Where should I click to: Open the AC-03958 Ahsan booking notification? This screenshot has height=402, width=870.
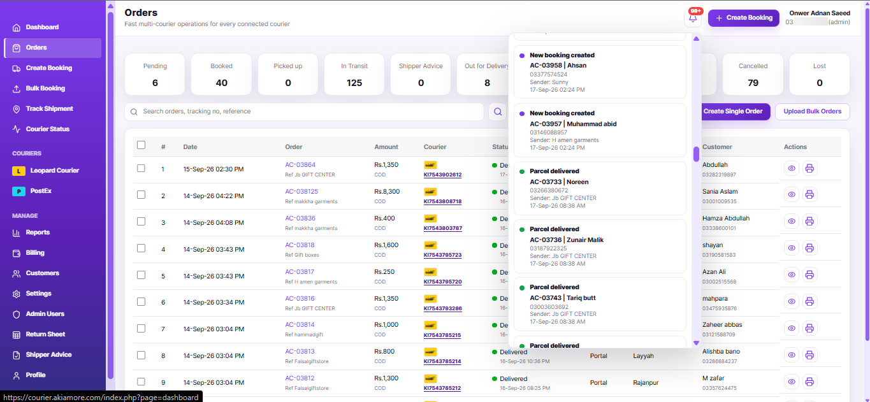(x=600, y=72)
